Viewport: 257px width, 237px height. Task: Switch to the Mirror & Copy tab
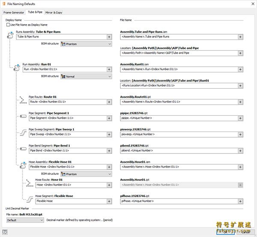pyautogui.click(x=54, y=12)
